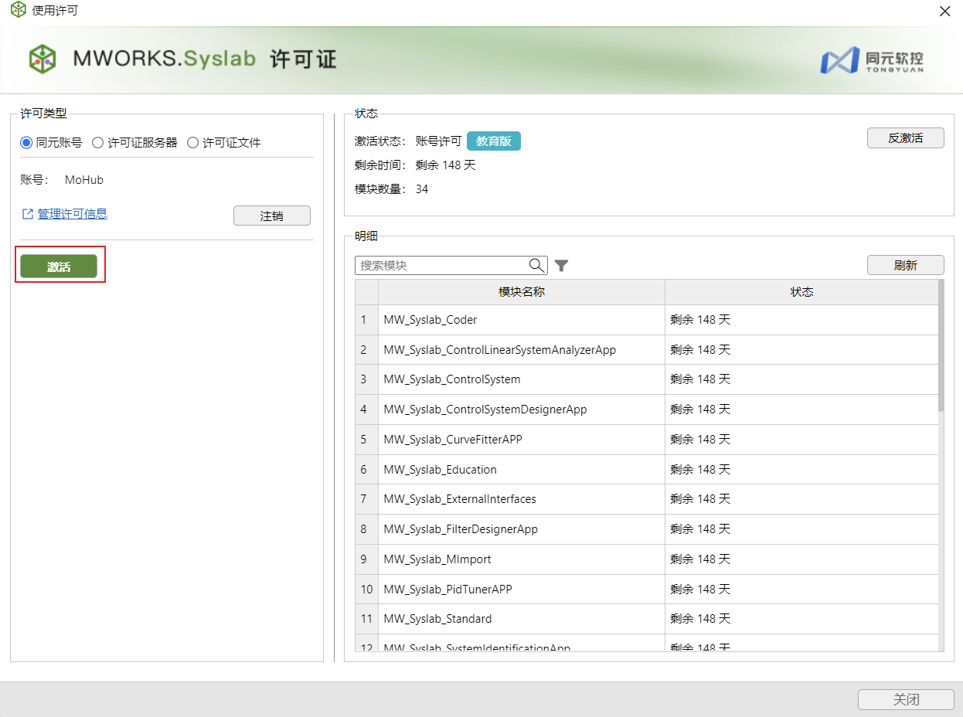Click the 反激活 button
Screen dimensions: 963x717
coord(906,138)
